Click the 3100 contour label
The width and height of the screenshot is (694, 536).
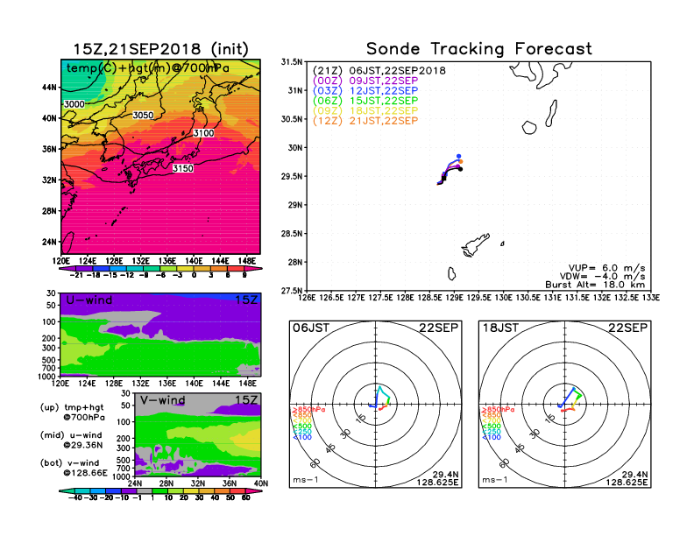(x=203, y=133)
